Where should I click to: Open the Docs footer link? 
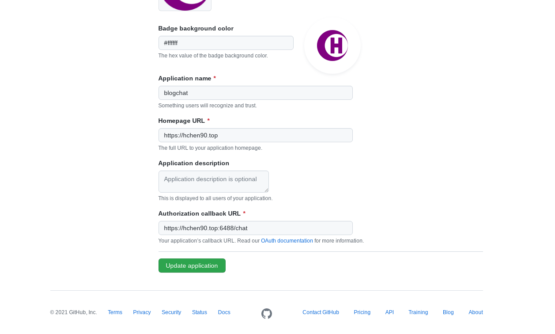[224, 312]
